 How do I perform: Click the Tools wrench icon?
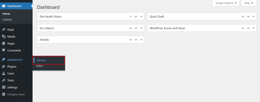(x=4, y=80)
